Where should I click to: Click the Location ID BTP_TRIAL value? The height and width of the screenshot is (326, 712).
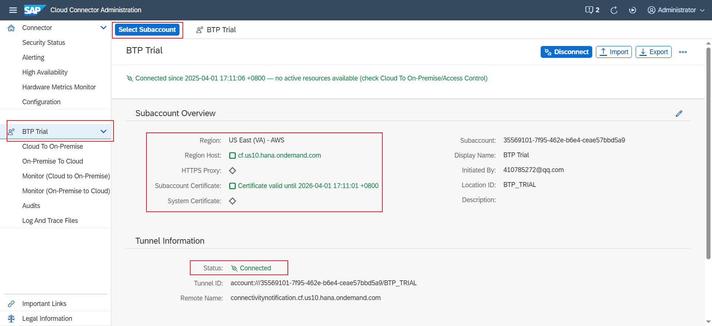520,185
